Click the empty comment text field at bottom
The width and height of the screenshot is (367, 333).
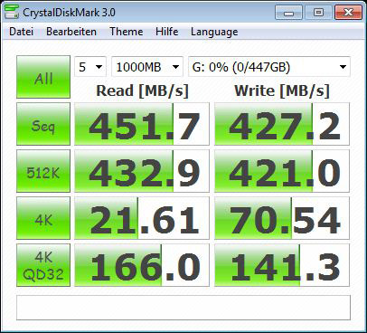point(183,308)
